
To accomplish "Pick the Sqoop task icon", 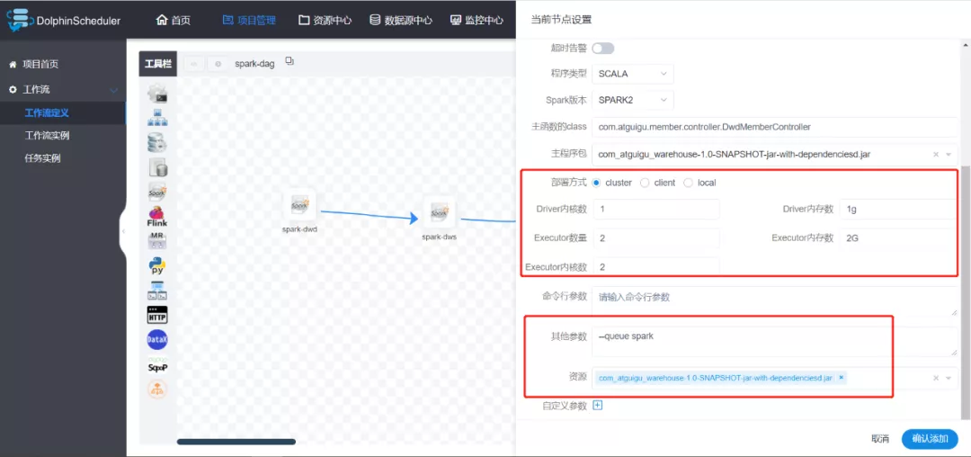I will point(157,365).
